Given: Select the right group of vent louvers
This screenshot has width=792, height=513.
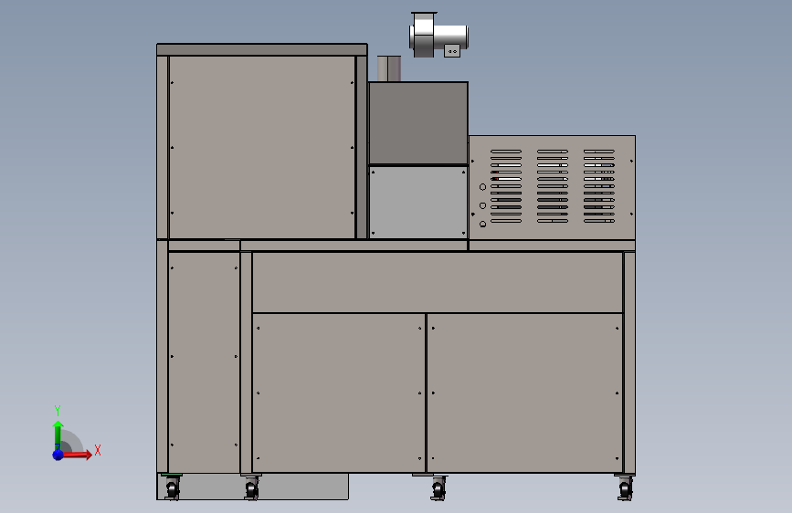Looking at the screenshot, I should coord(599,186).
